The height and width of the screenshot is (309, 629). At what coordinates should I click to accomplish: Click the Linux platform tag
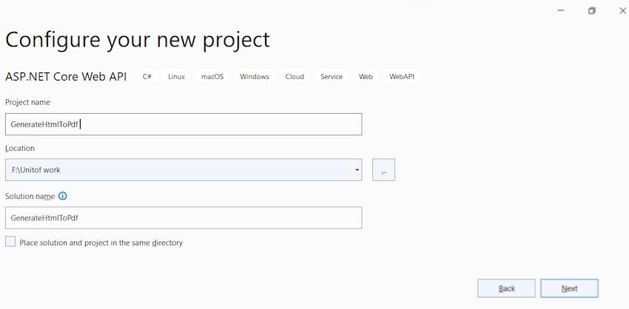[176, 77]
